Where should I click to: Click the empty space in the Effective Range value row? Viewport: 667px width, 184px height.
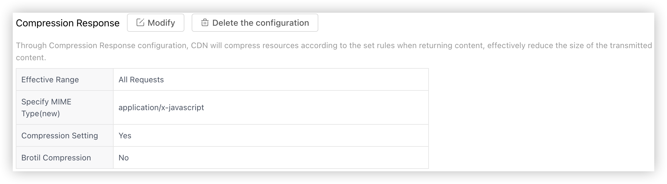pyautogui.click(x=296, y=80)
